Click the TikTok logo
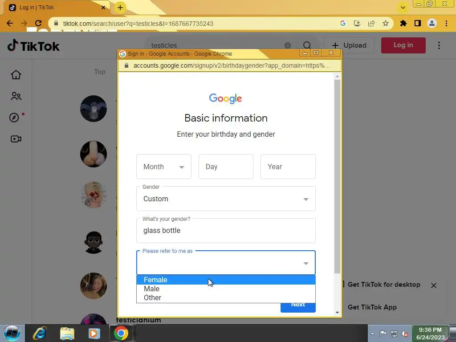The image size is (456, 342). tap(33, 46)
